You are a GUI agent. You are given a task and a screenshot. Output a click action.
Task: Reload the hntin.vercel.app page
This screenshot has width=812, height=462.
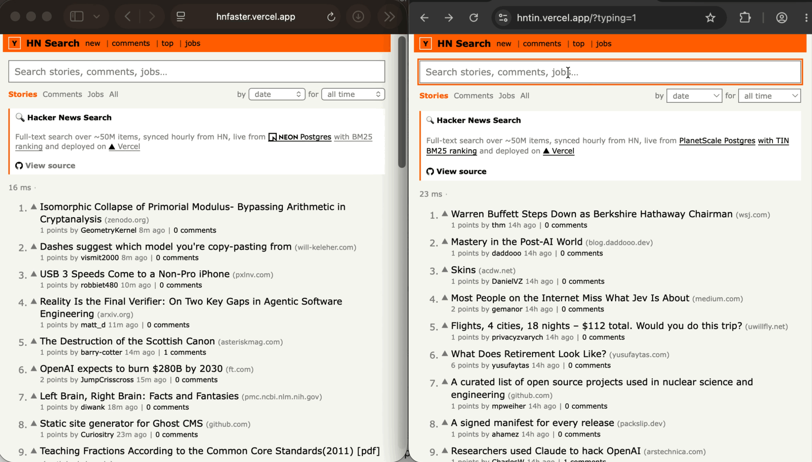pos(474,18)
